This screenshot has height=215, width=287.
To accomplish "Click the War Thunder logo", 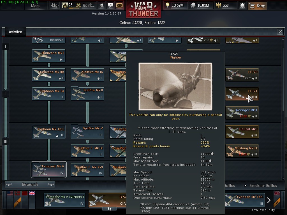I will (x=143, y=9).
